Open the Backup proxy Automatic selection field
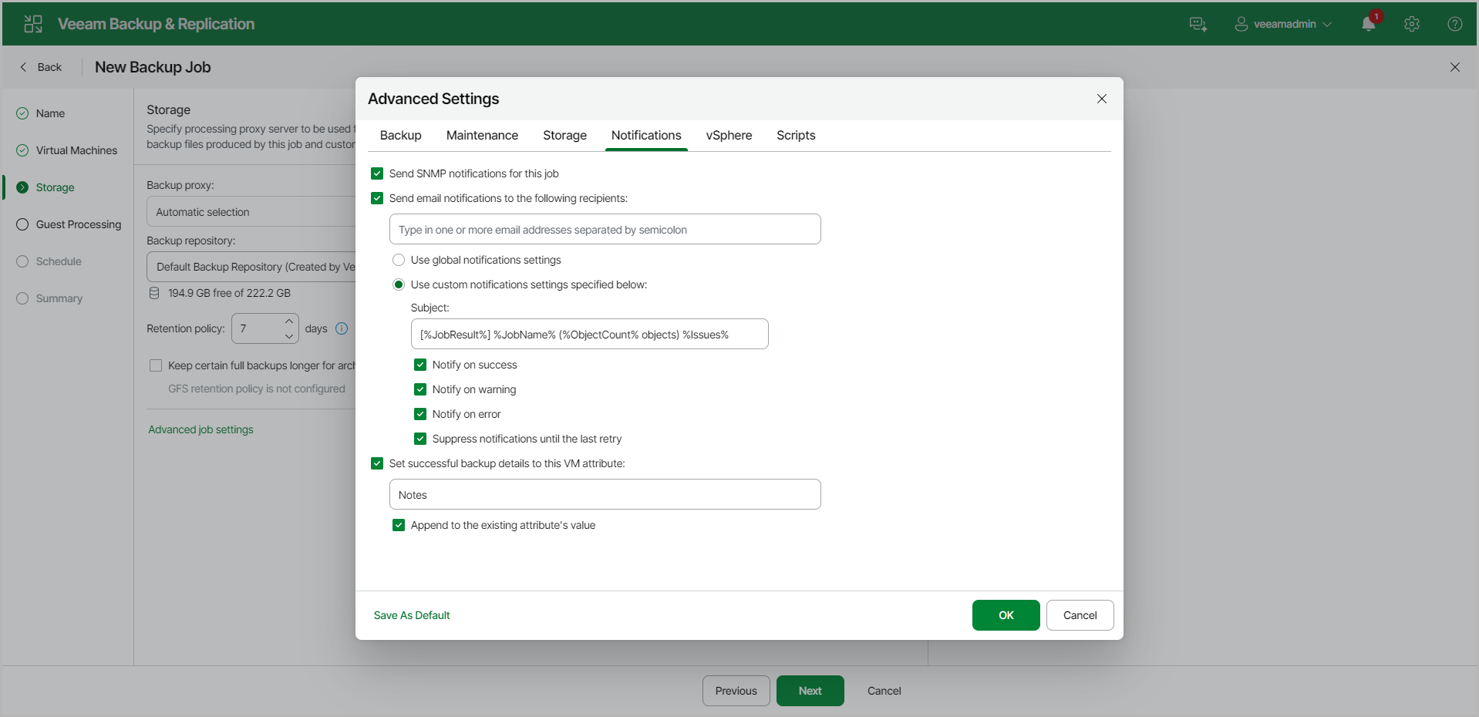 pyautogui.click(x=251, y=211)
